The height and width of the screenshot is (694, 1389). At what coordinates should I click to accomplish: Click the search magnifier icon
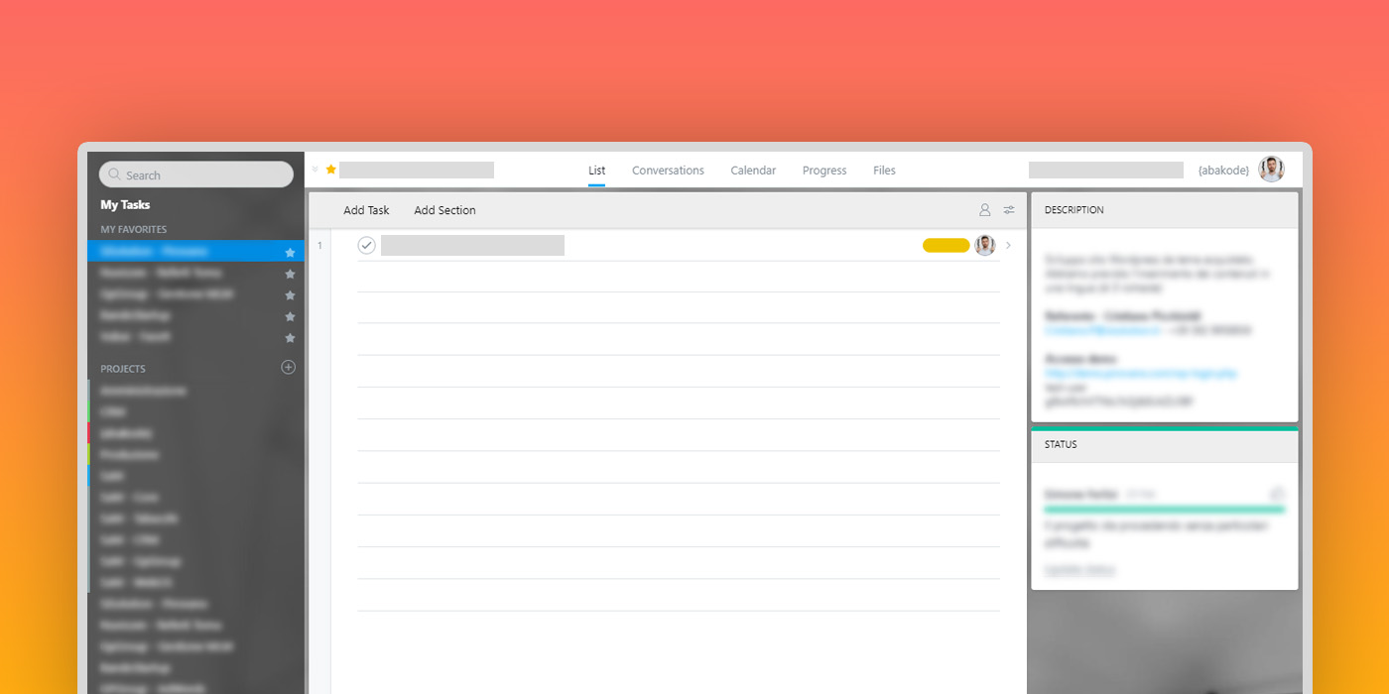coord(113,173)
